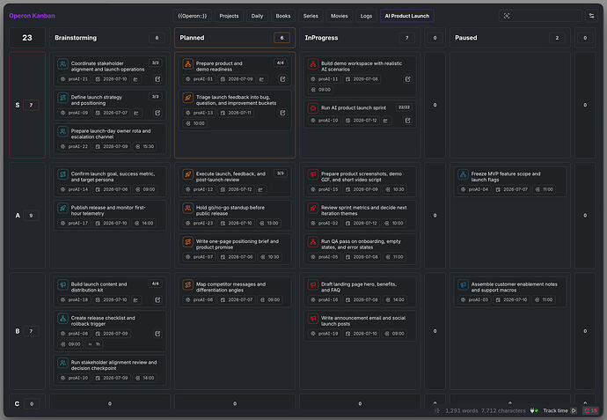Click people icon on Coordinate stakeholder alignment card
Screen dimensions: 607x420
point(62,64)
